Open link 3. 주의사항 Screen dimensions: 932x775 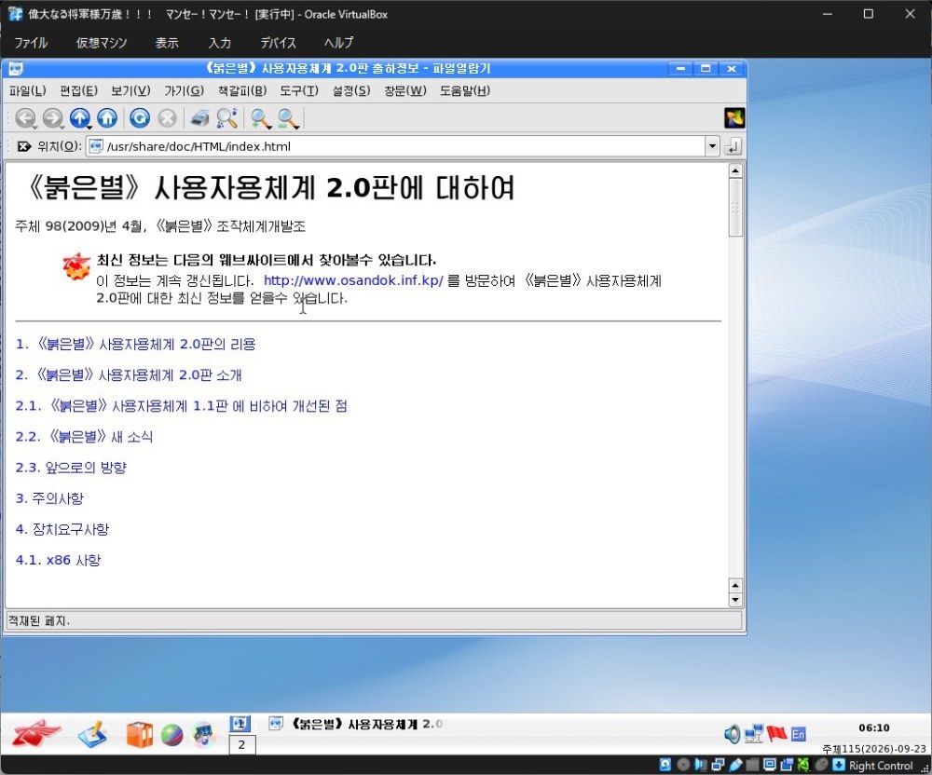coord(49,498)
